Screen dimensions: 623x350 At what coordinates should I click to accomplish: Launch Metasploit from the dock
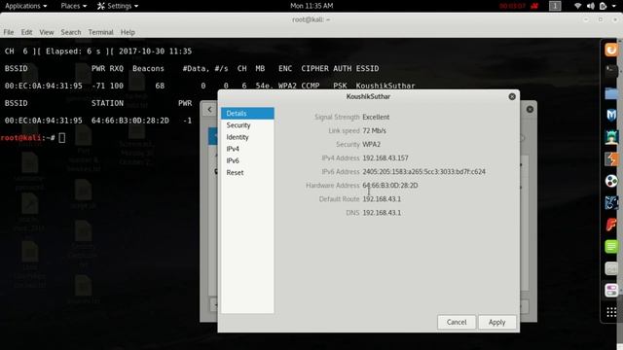coord(611,115)
